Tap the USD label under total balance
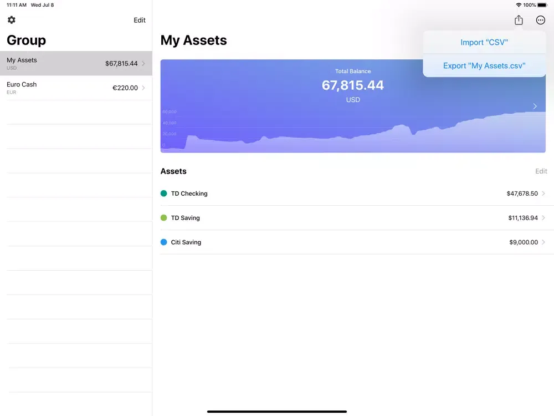This screenshot has height=416, width=554. click(353, 100)
